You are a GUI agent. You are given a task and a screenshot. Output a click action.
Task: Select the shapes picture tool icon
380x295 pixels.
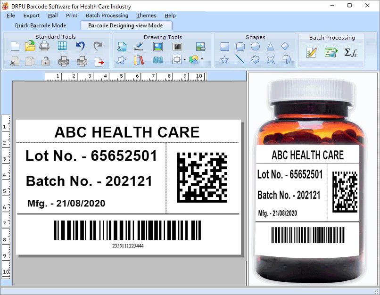pos(194,59)
